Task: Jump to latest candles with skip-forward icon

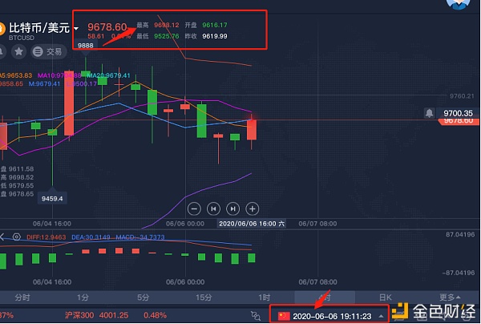Action: (232, 209)
